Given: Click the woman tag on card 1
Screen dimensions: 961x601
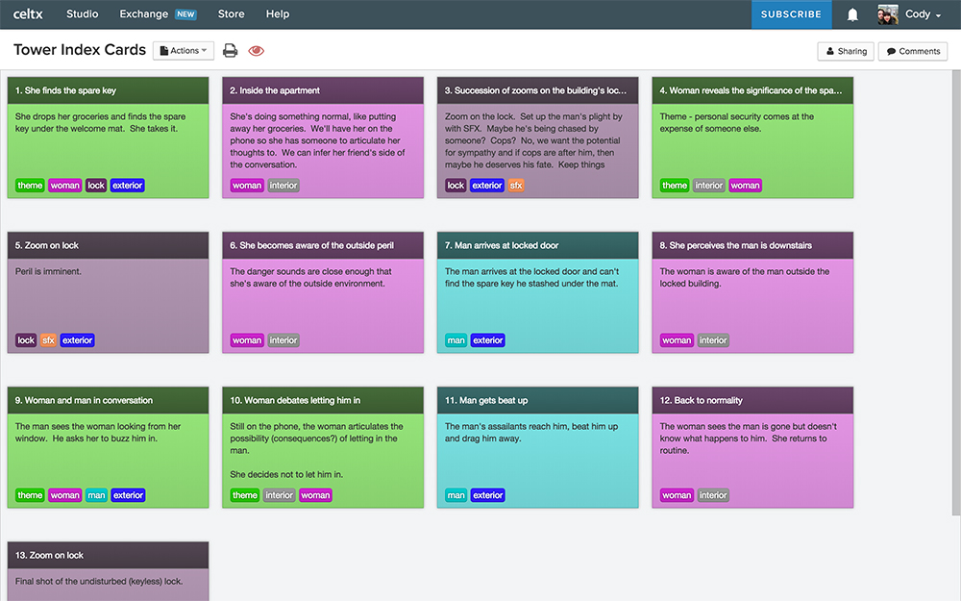Looking at the screenshot, I should [x=65, y=186].
